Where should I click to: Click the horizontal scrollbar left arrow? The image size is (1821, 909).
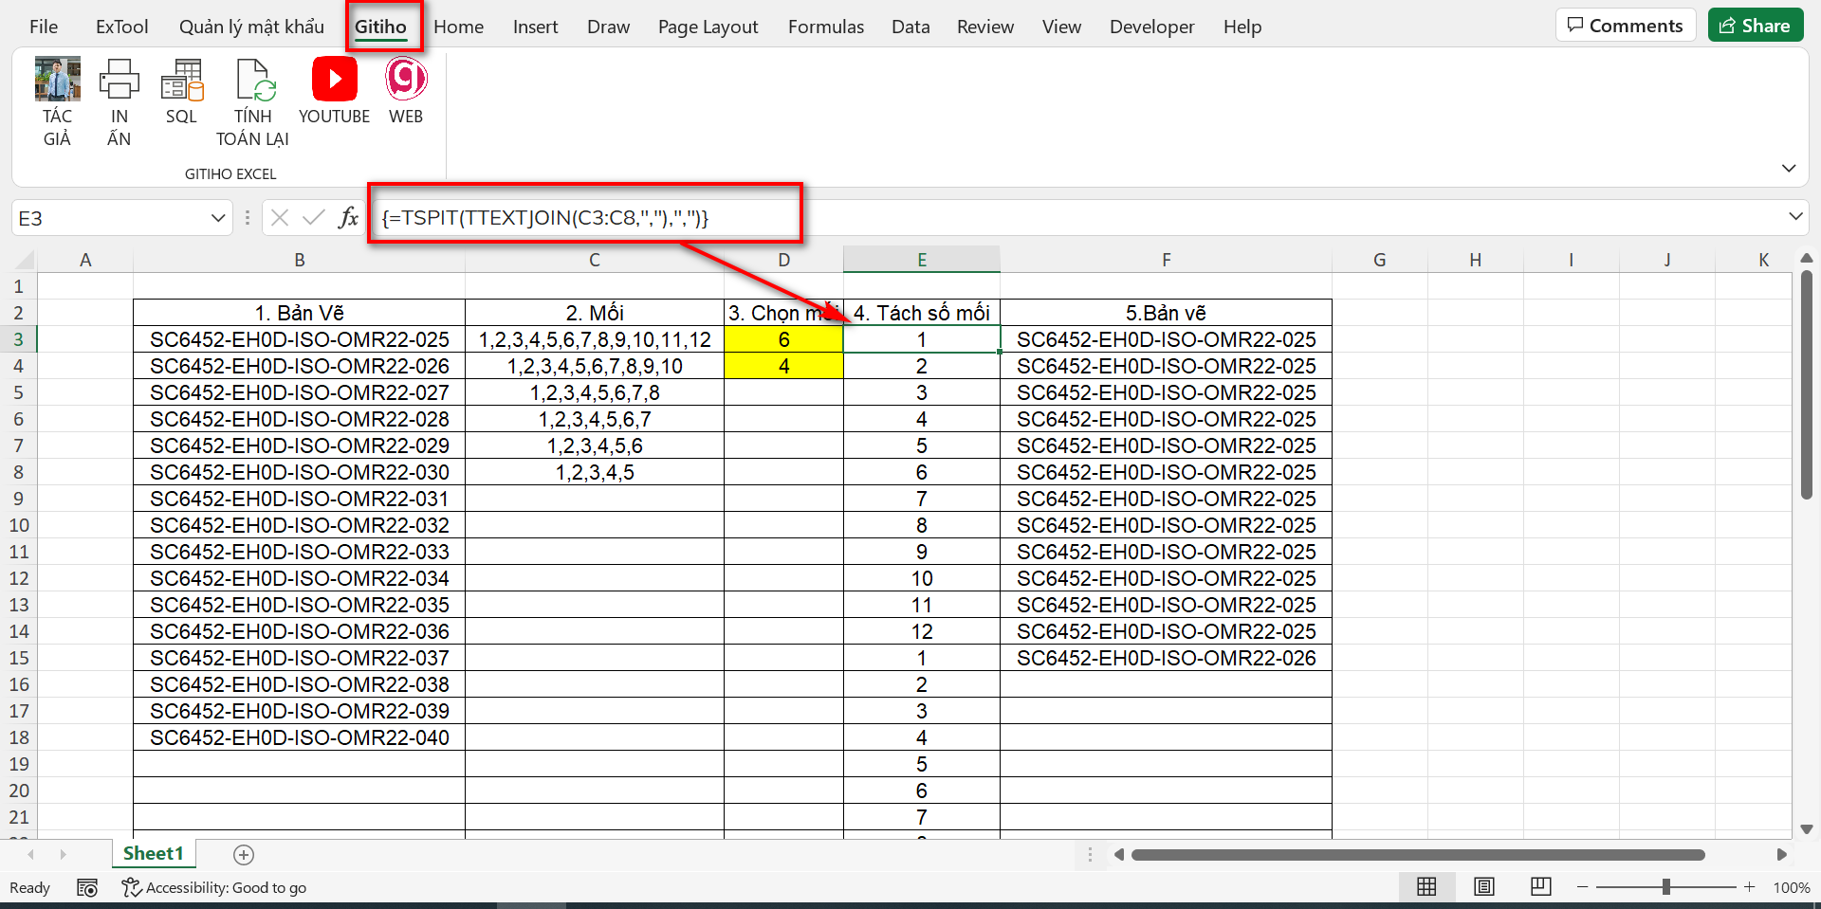[x=1119, y=855]
